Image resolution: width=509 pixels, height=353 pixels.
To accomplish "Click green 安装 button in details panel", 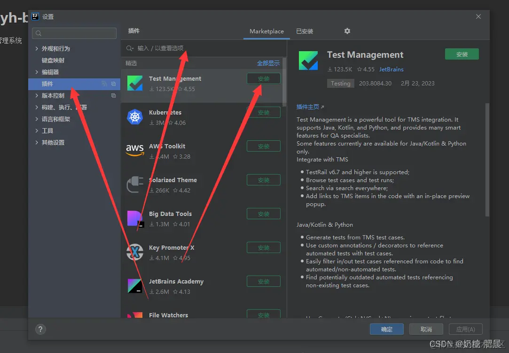I will click(462, 54).
